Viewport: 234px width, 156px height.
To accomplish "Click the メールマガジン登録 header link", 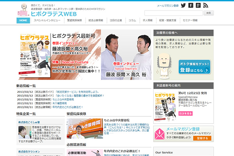I will [x=167, y=6].
